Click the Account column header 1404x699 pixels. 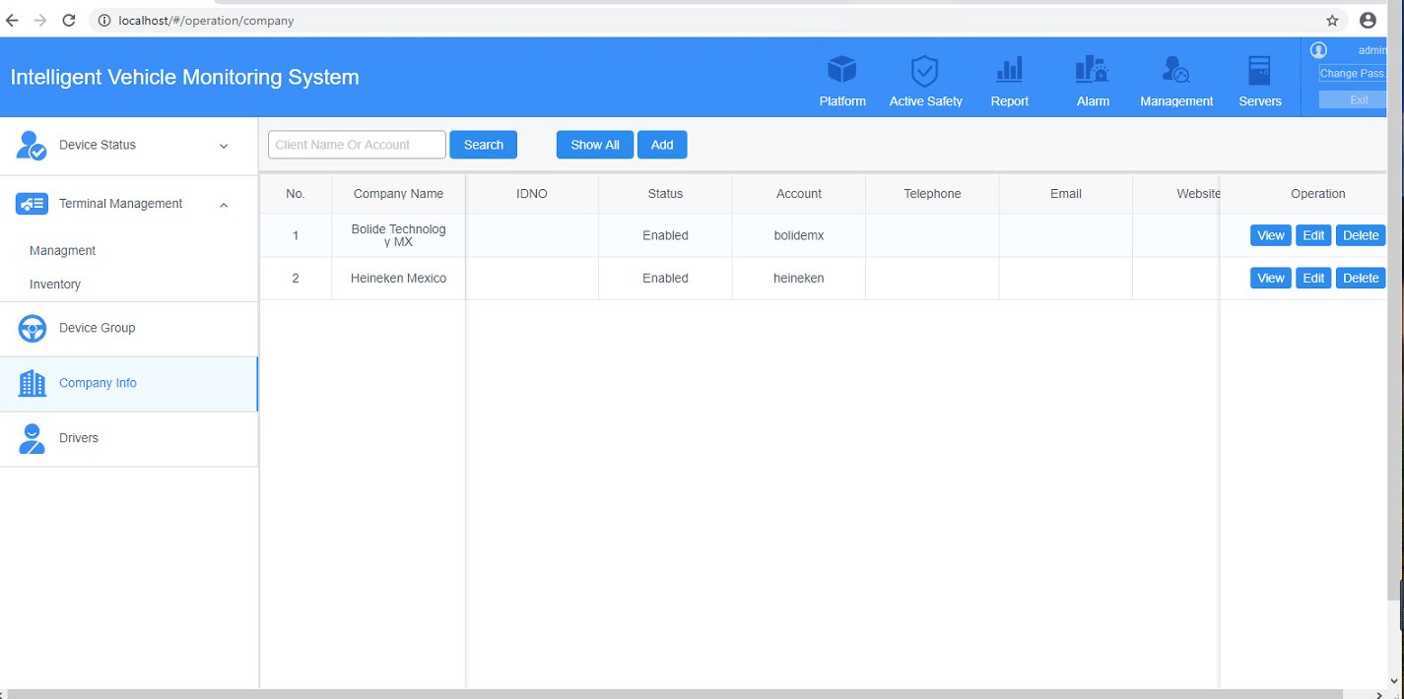[x=799, y=194]
